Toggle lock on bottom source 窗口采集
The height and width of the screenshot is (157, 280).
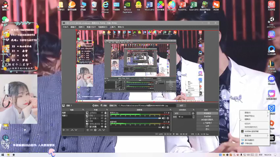(105, 127)
